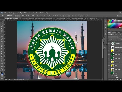Click the Ellipse 1 layer thumbnail
The height and width of the screenshot is (92, 122).
(x=112, y=73)
